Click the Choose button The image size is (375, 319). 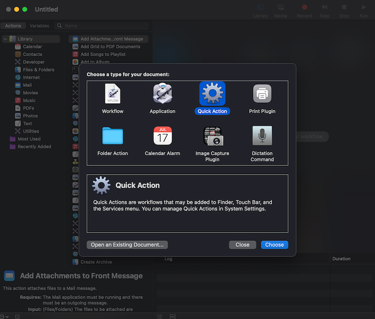pyautogui.click(x=274, y=245)
